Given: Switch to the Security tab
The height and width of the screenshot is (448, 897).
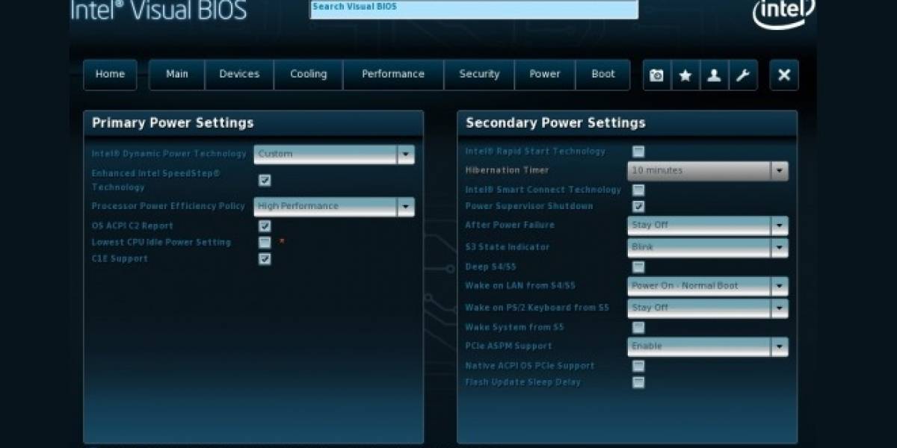Looking at the screenshot, I should point(479,75).
